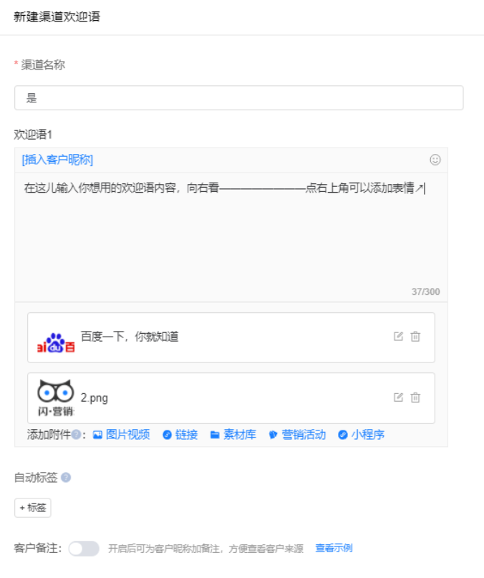Open the 查看示例 link
The height and width of the screenshot is (578, 484).
coord(334,548)
